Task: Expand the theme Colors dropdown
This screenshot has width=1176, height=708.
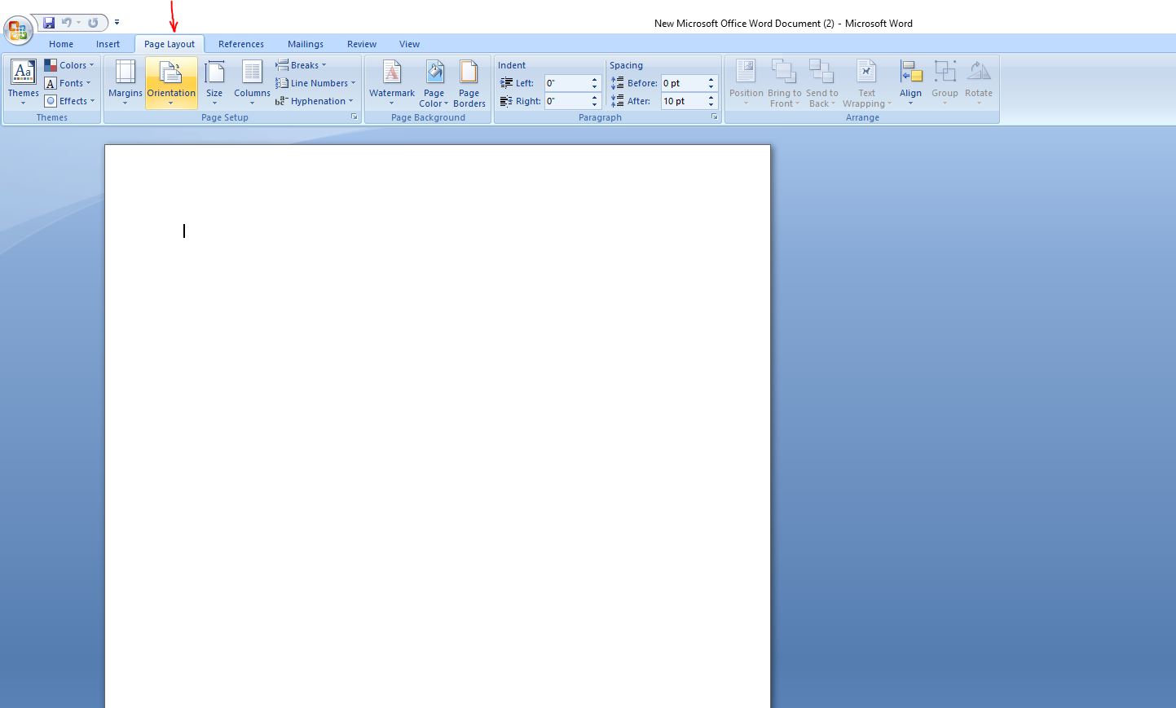Action: tap(71, 65)
